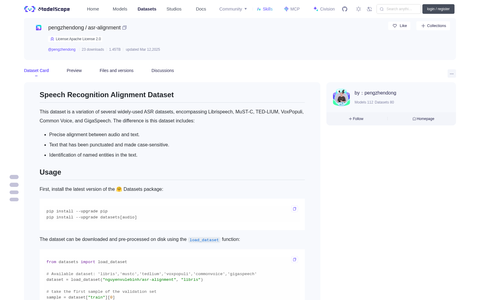The height and width of the screenshot is (300, 480).
Task: Open the MCP navigation item
Action: click(x=292, y=9)
